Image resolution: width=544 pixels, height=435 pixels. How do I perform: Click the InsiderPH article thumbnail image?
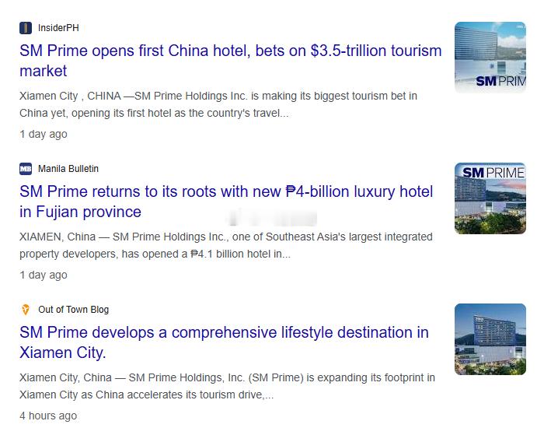tap(490, 58)
